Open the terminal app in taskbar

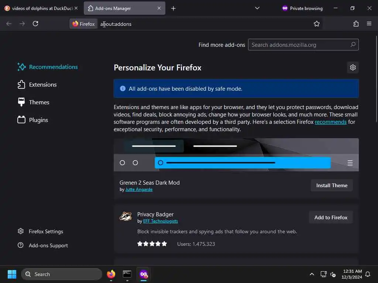point(127,274)
